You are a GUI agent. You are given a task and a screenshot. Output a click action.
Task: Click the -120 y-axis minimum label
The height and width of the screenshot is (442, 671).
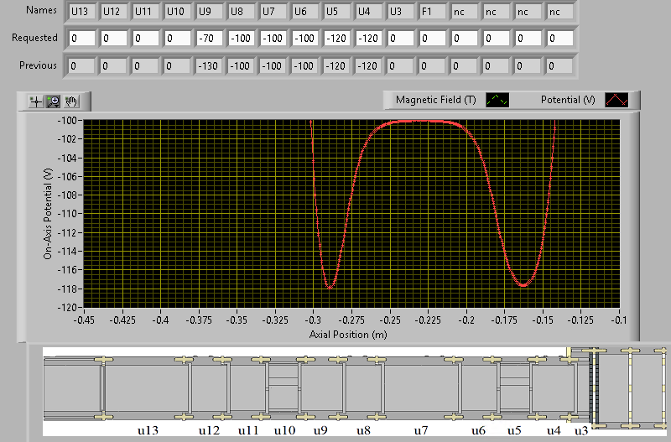click(x=67, y=307)
